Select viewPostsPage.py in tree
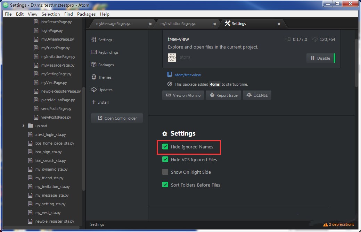361x232 pixels. point(56,117)
